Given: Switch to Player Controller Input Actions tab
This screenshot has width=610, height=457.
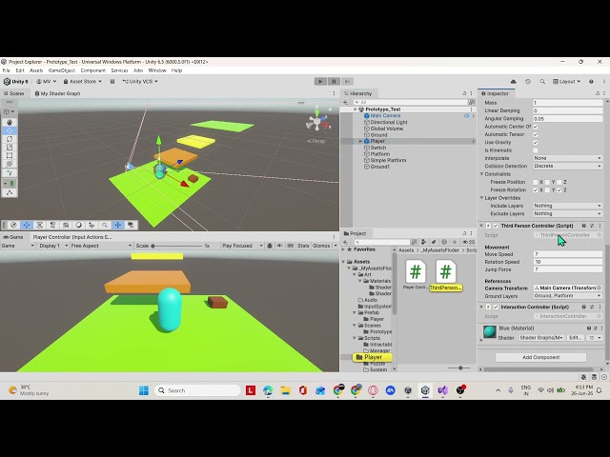Looking at the screenshot, I should coord(72,237).
